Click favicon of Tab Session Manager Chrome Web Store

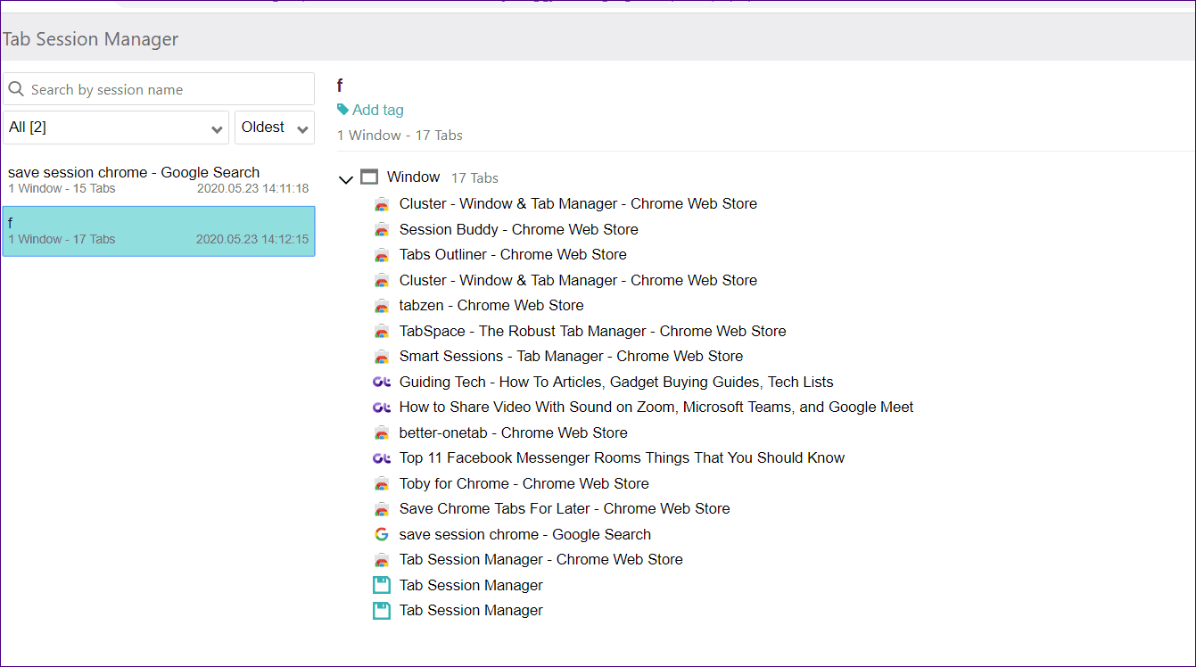pos(382,560)
